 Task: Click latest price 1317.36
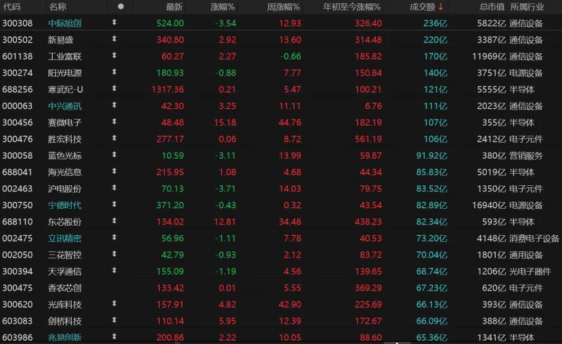[x=168, y=89]
